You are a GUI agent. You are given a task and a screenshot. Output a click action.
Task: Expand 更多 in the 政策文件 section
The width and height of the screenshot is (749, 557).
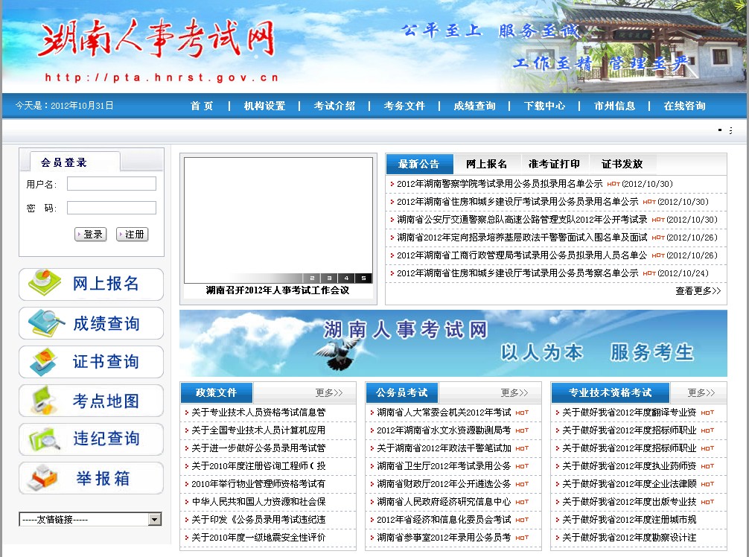[x=328, y=392]
